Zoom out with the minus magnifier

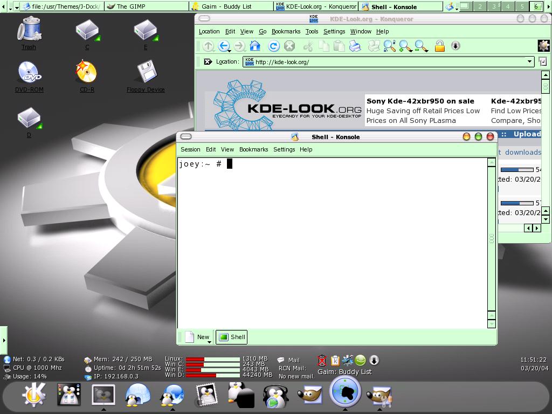pos(421,46)
